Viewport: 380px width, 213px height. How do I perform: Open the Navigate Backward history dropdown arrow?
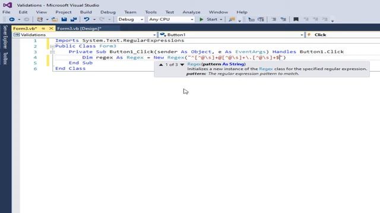click(19, 20)
